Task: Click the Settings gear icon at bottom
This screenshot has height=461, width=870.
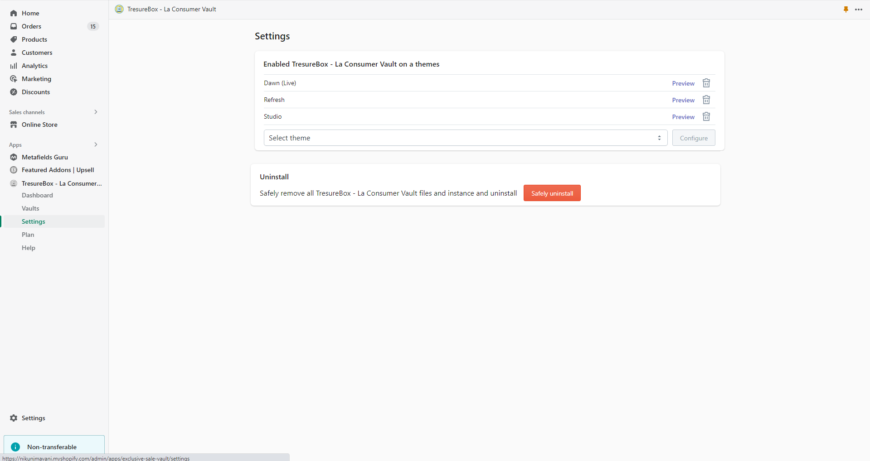Action: pos(14,418)
